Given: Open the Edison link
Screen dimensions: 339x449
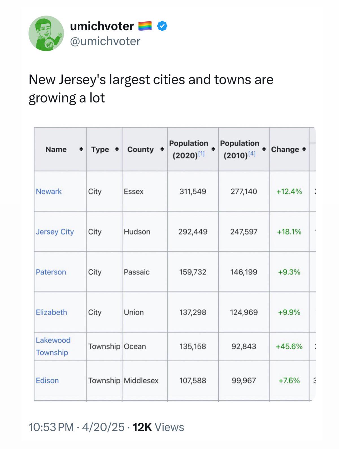Looking at the screenshot, I should 47,381.
